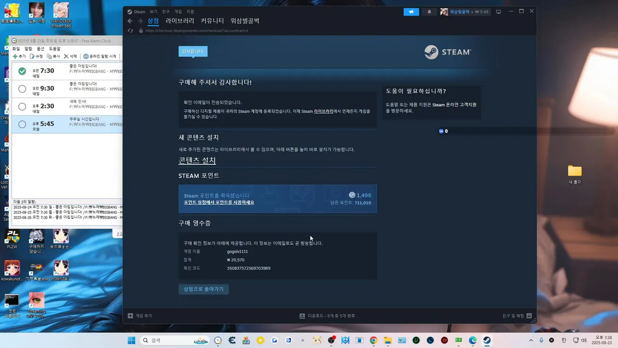Click the lock icon beside the checkout URL
618x348 pixels.
click(x=141, y=30)
